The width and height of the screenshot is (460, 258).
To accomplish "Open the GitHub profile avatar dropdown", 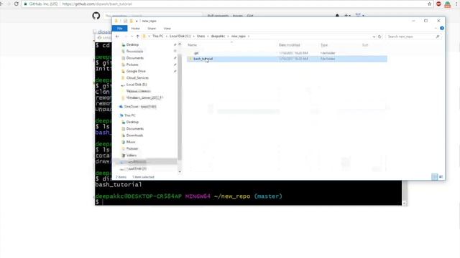I will coord(360,15).
